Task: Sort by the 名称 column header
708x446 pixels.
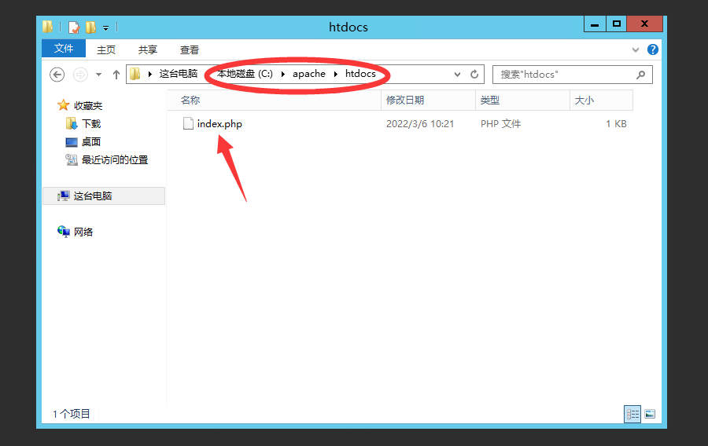Action: [274, 100]
